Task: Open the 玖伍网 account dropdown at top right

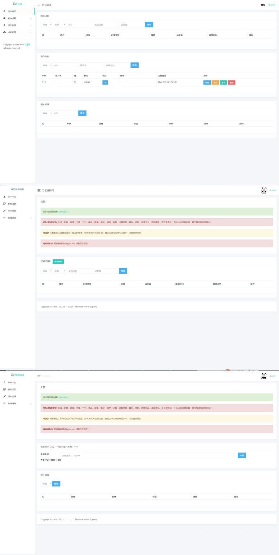Action: 272,5
